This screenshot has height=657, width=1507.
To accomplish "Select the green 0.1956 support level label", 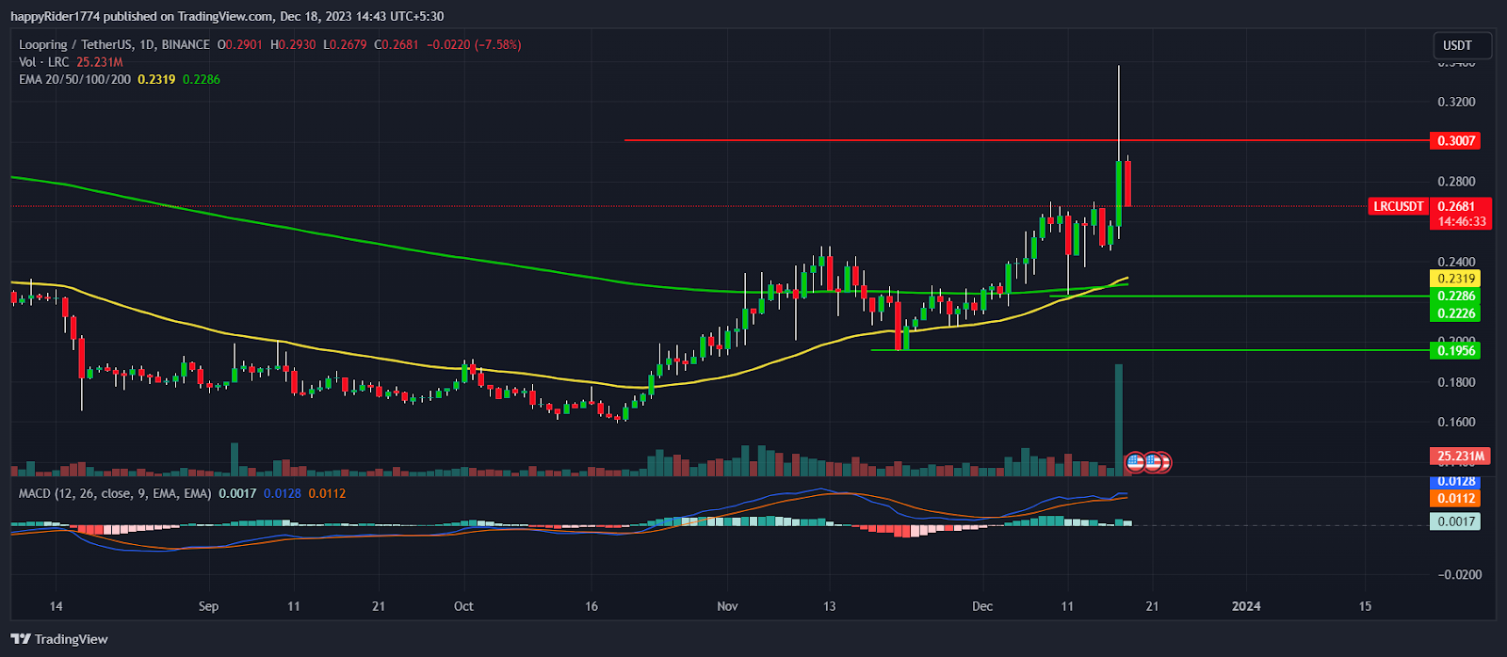I will click(1456, 350).
